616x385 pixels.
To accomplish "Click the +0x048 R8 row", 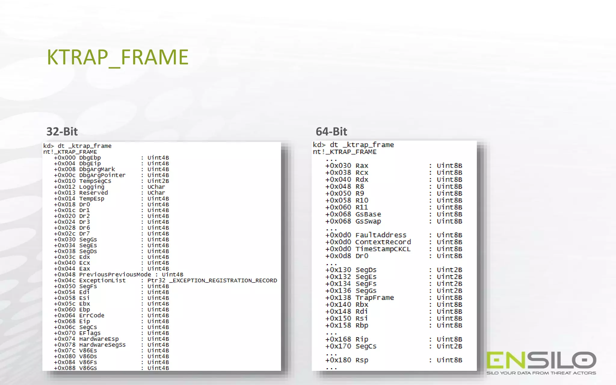I will pyautogui.click(x=394, y=186).
